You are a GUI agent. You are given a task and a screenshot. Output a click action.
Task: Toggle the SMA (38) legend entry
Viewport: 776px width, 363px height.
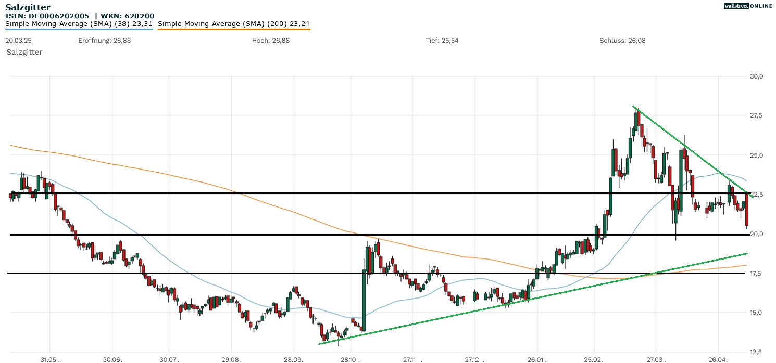point(79,23)
